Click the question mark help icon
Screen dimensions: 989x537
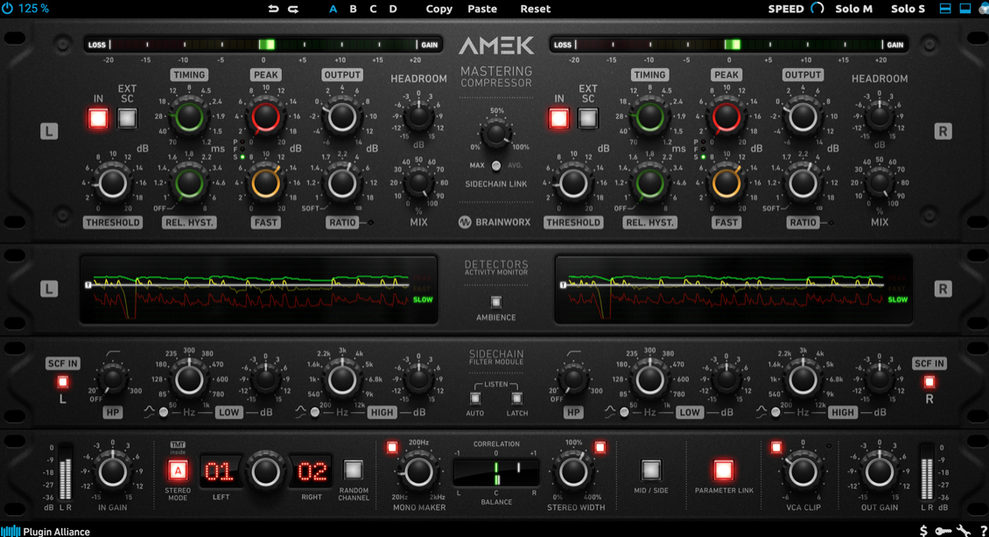[x=984, y=530]
